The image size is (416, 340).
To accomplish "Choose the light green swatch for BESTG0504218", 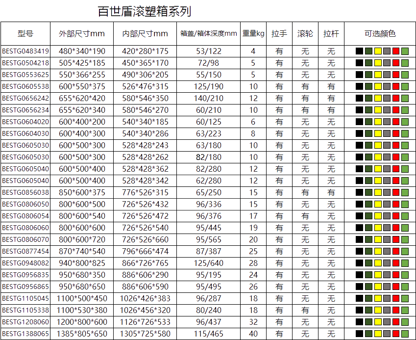I will click(405, 63).
